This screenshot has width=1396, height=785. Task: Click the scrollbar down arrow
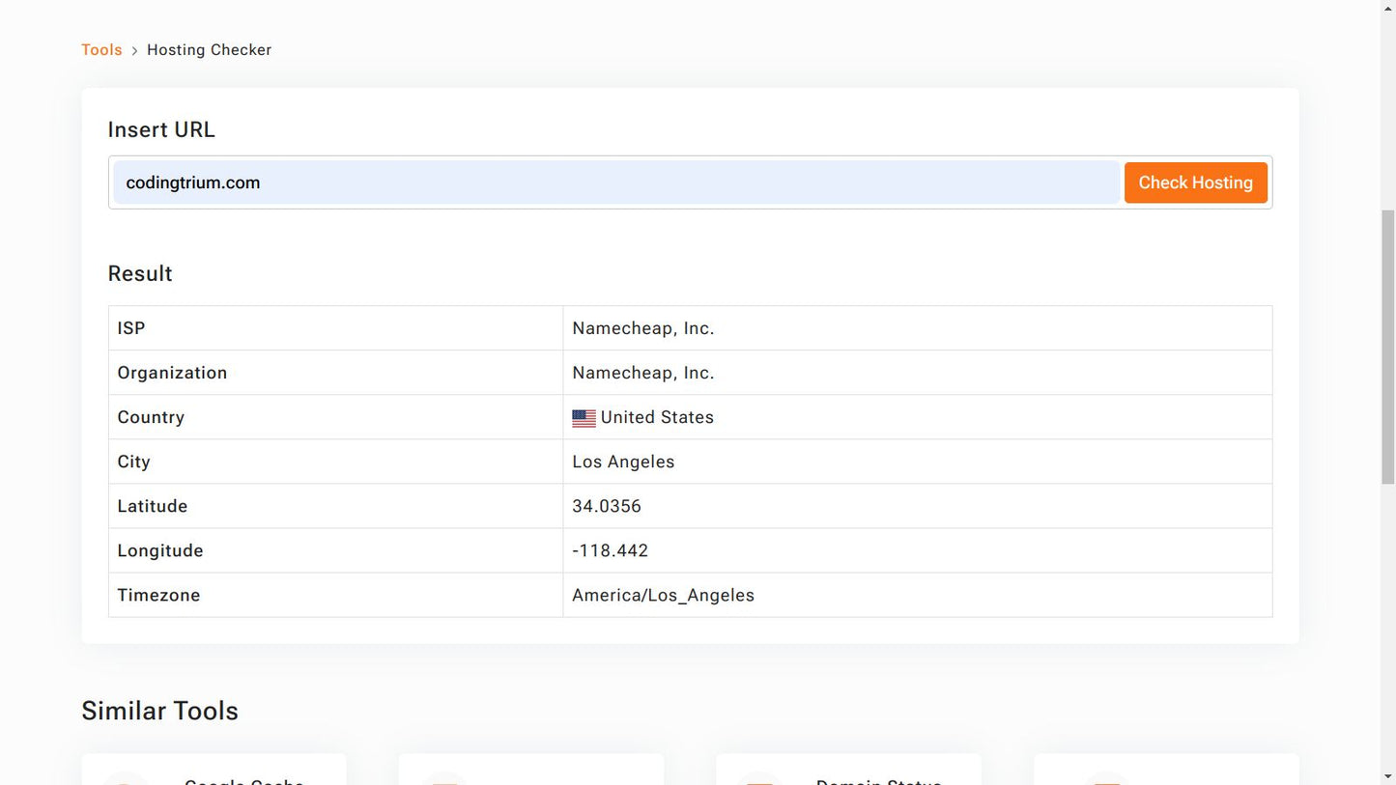point(1388,776)
